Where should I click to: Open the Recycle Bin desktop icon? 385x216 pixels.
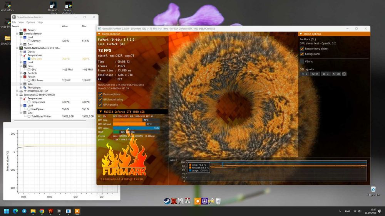click(373, 191)
